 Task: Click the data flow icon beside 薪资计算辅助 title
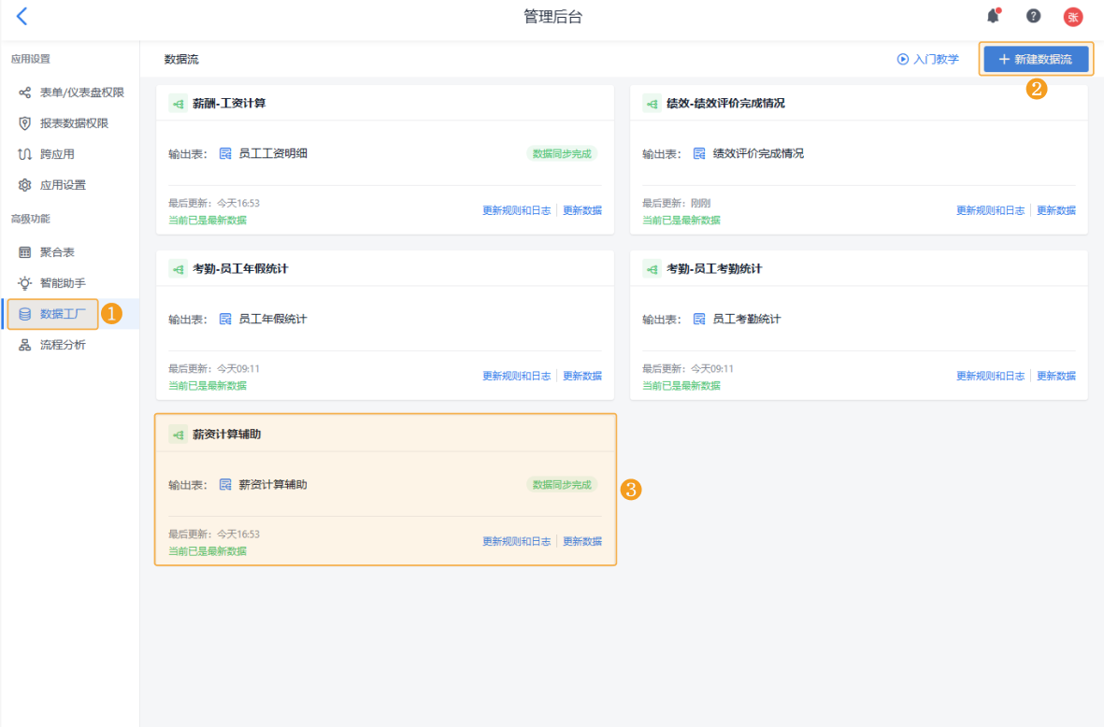[x=179, y=435]
